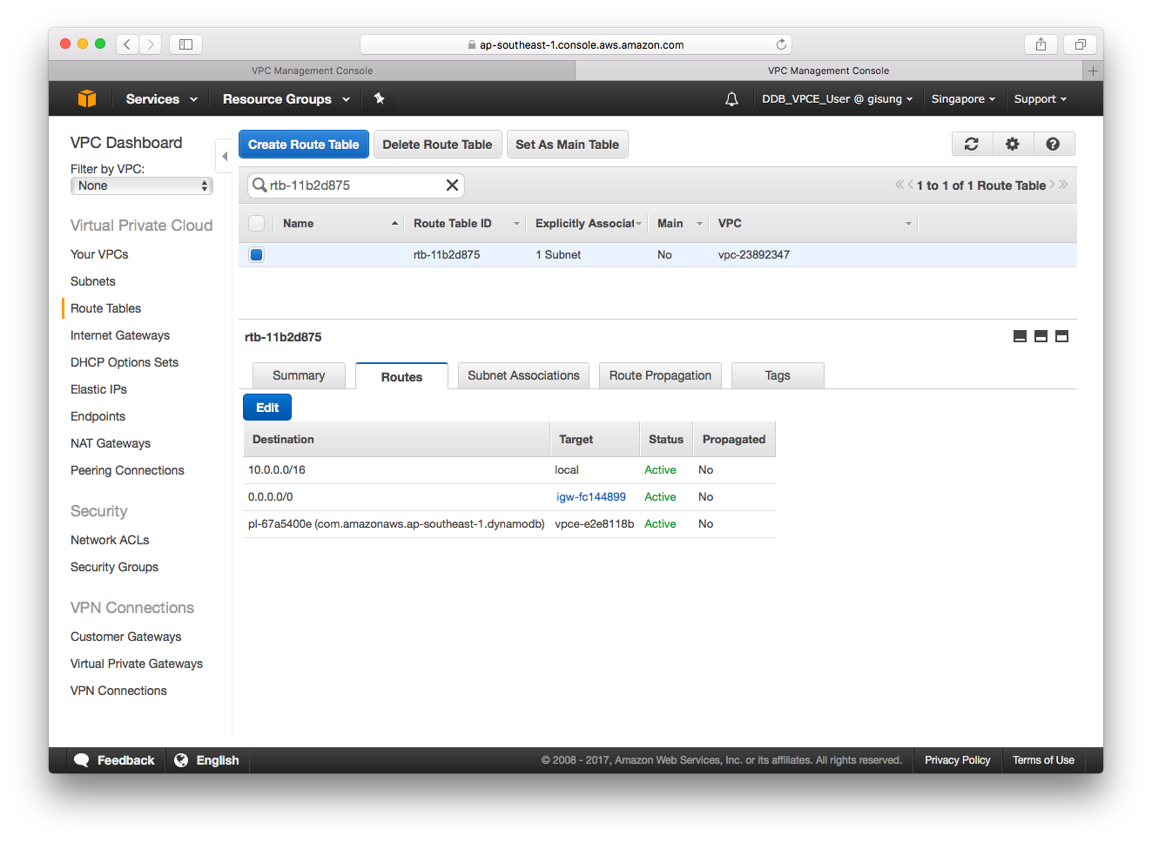
Task: Open Security Groups in sidebar
Action: point(115,567)
